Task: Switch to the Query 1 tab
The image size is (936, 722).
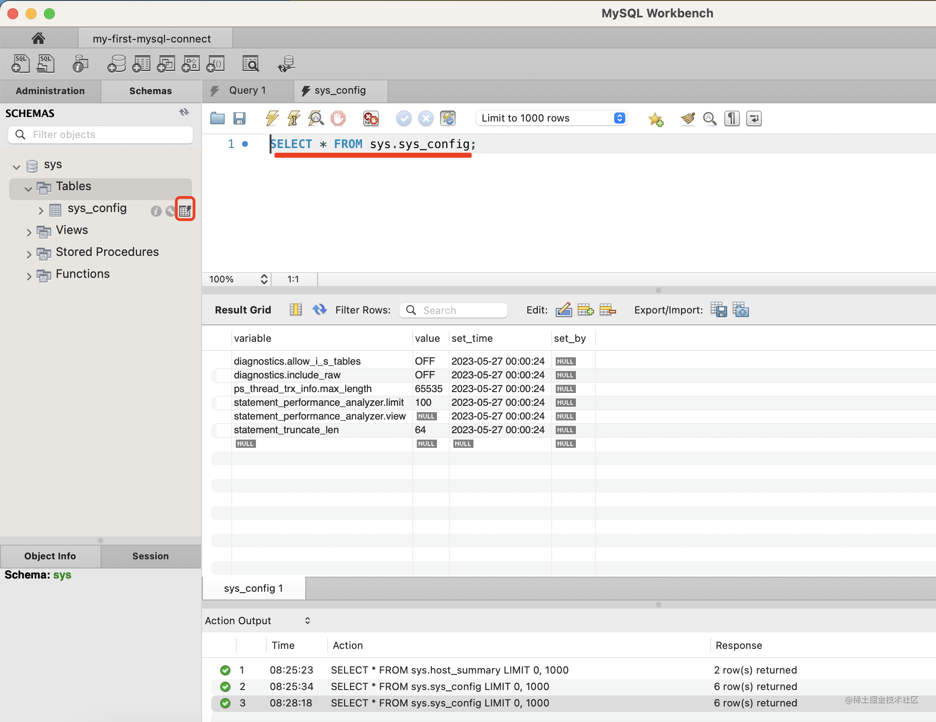Action: (x=247, y=90)
